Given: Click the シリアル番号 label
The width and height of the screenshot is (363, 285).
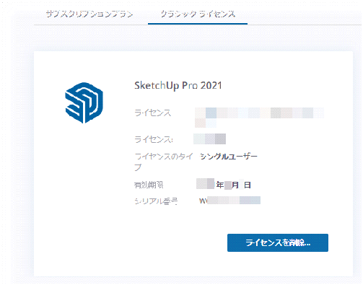Looking at the screenshot, I should (156, 201).
